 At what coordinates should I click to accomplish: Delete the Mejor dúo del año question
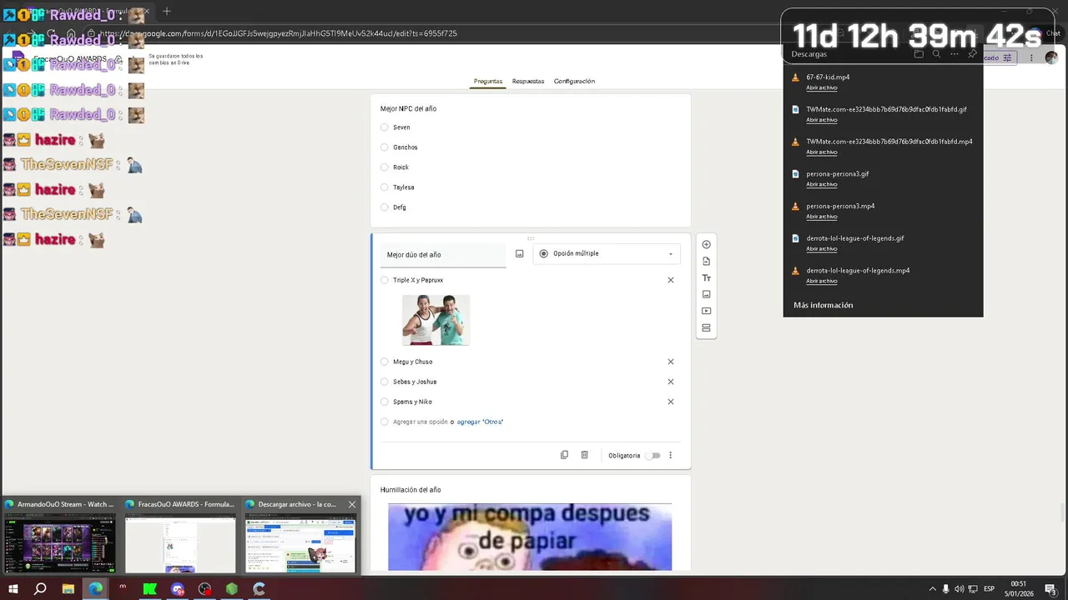584,455
